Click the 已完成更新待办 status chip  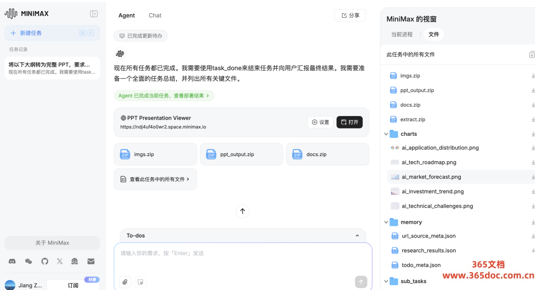click(141, 36)
